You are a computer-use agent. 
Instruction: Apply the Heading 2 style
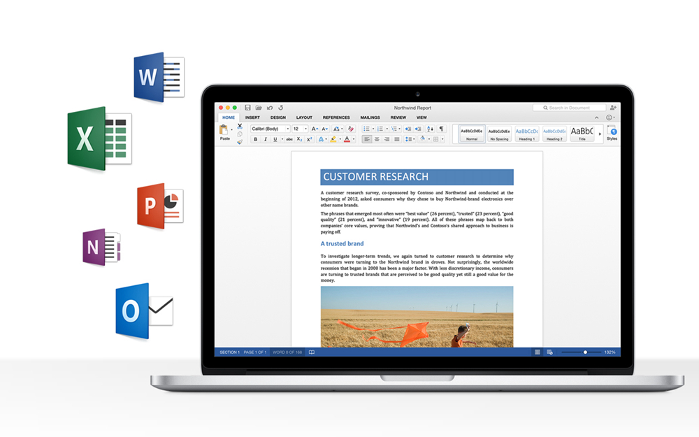(554, 134)
